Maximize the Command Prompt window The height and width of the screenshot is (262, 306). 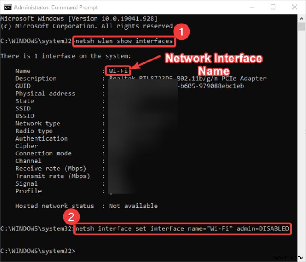click(273, 7)
